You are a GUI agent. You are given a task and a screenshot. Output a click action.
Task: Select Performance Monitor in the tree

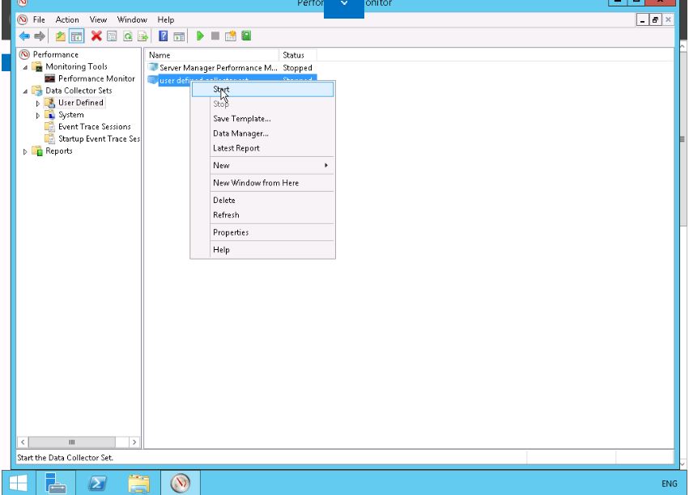(96, 78)
